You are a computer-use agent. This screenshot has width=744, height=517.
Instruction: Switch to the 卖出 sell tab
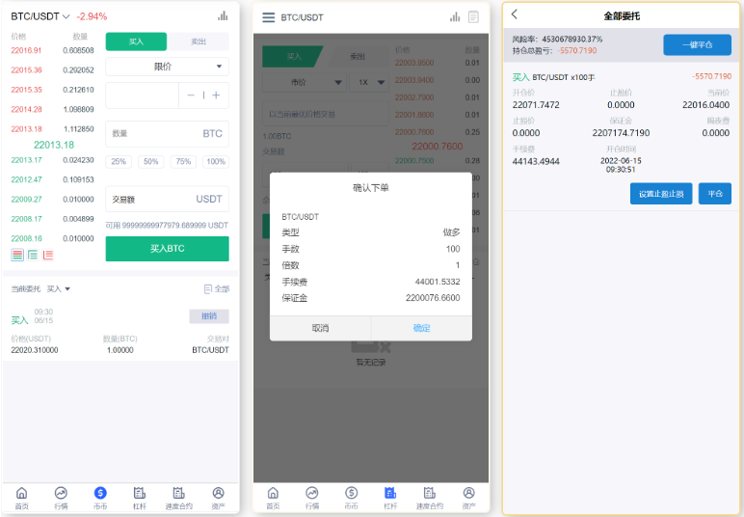tap(198, 41)
